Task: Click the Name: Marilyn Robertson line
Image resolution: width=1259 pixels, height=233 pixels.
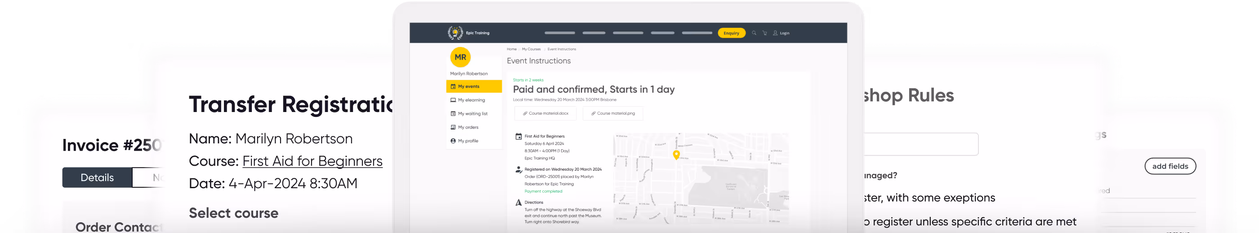Action: (271, 138)
